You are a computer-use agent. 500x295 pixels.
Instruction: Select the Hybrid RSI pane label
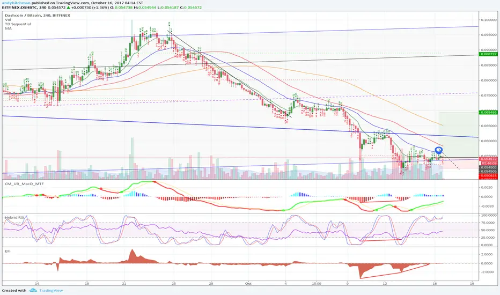(x=14, y=218)
